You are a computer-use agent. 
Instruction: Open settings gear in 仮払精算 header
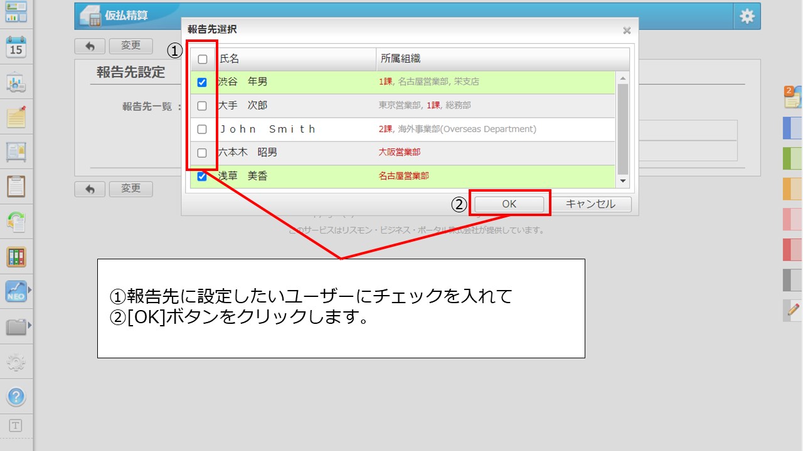pyautogui.click(x=747, y=16)
